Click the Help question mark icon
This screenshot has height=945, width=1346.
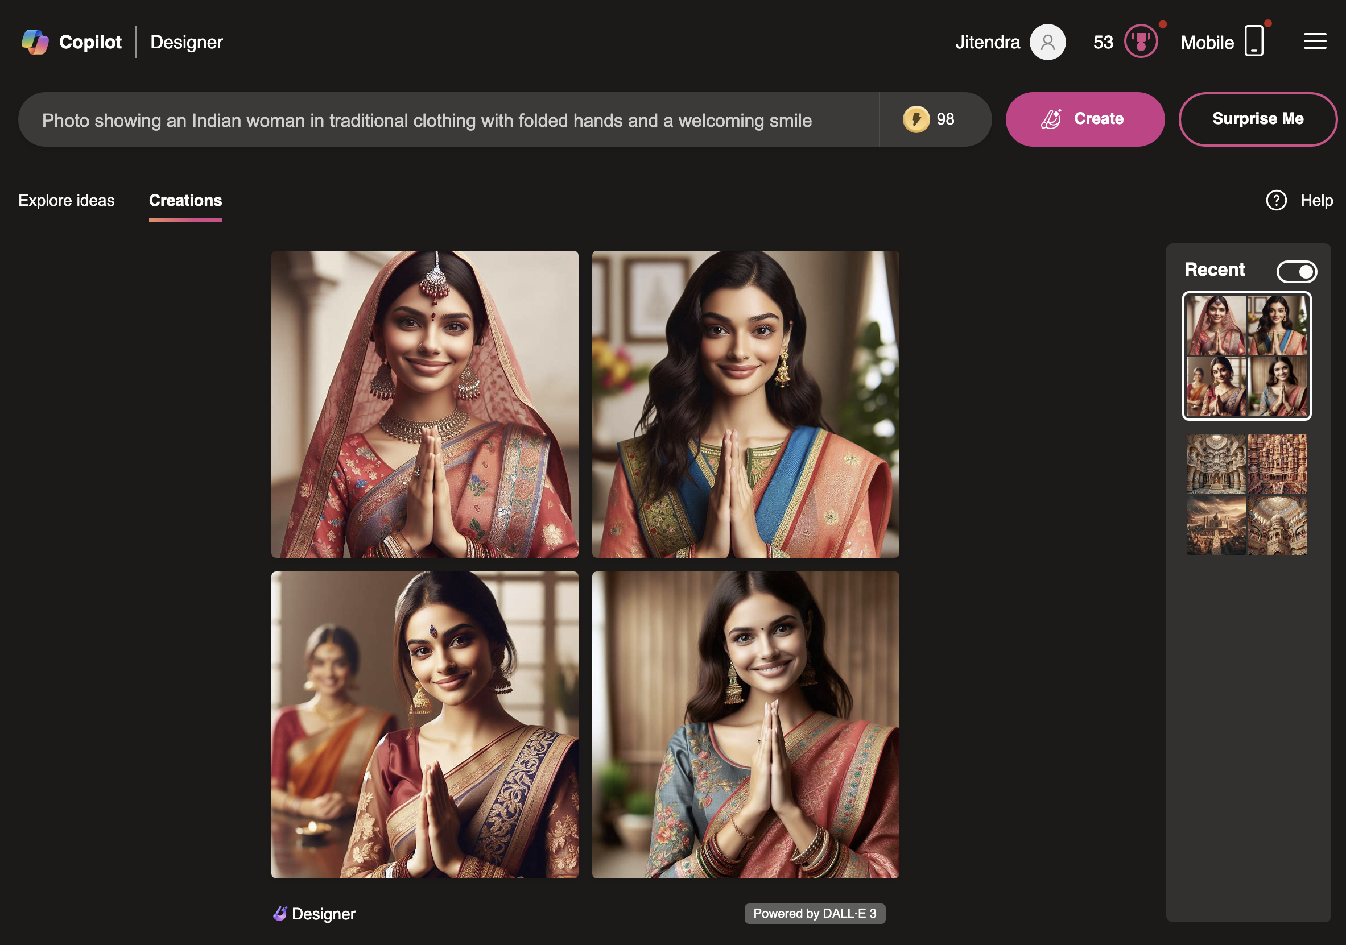[x=1276, y=200]
